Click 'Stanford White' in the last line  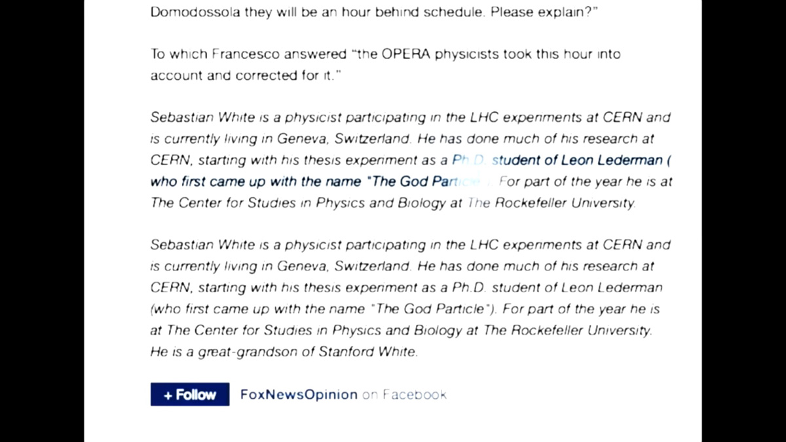(367, 352)
